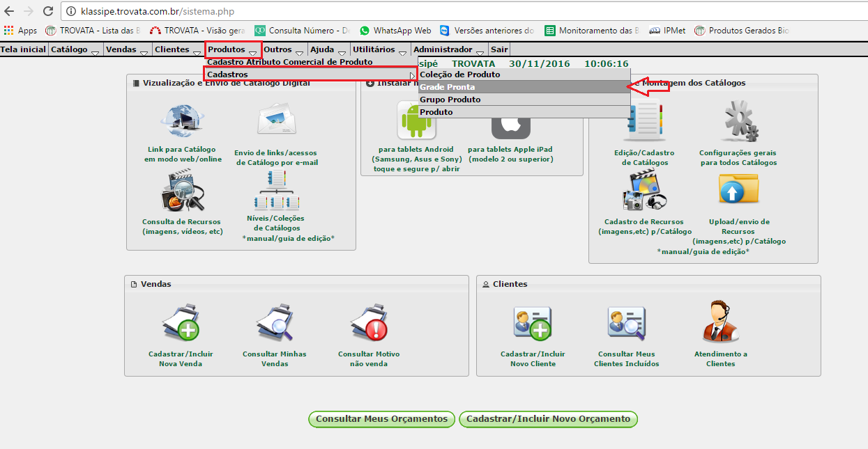Click Consultar Minhas Vendas icon
Screen dimensions: 868x449
274,324
